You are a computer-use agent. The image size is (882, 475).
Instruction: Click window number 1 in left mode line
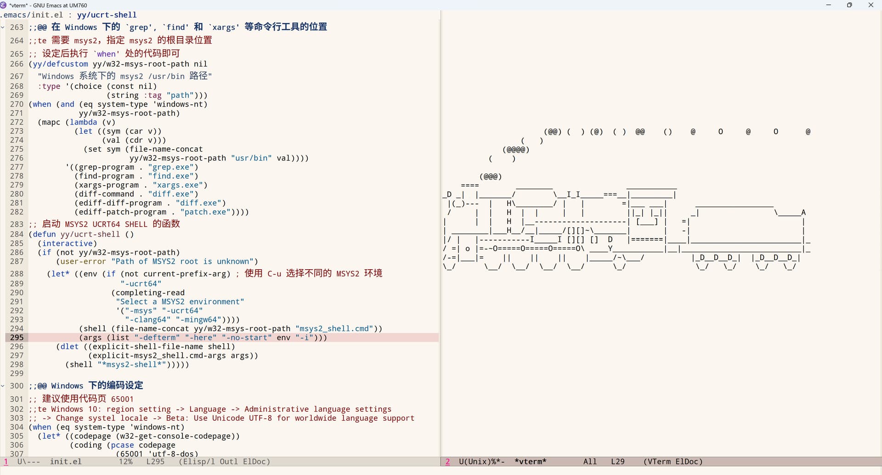point(6,462)
